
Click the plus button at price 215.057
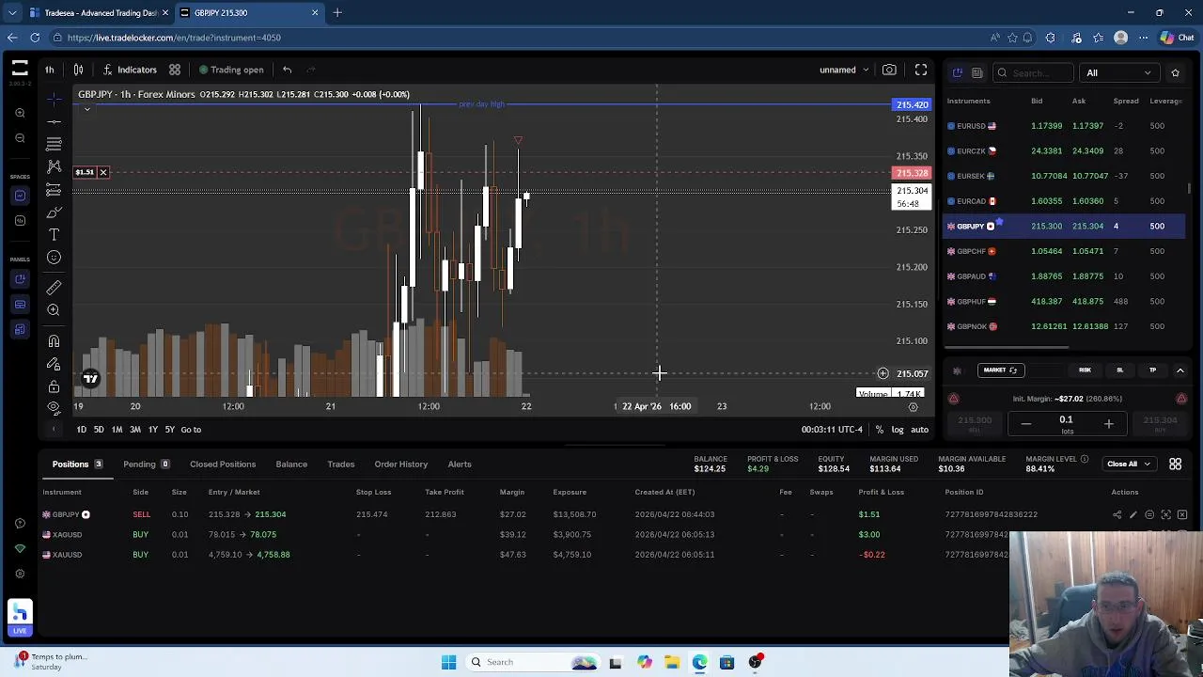pyautogui.click(x=883, y=373)
